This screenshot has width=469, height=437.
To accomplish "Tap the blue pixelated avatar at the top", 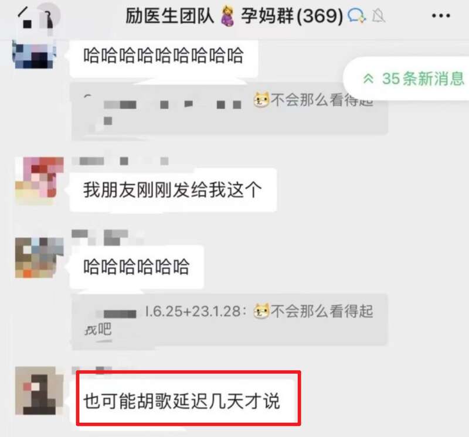I will [x=35, y=54].
